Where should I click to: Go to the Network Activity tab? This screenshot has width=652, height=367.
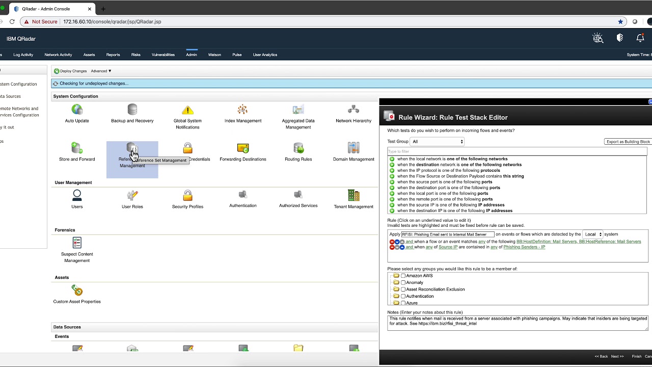click(x=58, y=55)
